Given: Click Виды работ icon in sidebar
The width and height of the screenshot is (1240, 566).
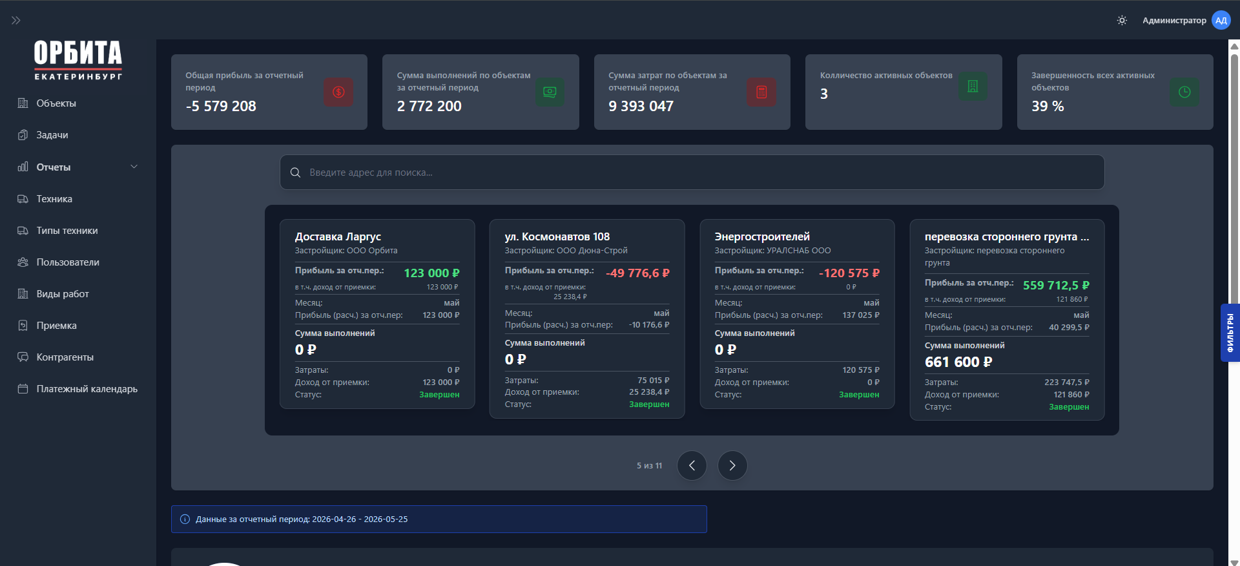Looking at the screenshot, I should (x=23, y=294).
